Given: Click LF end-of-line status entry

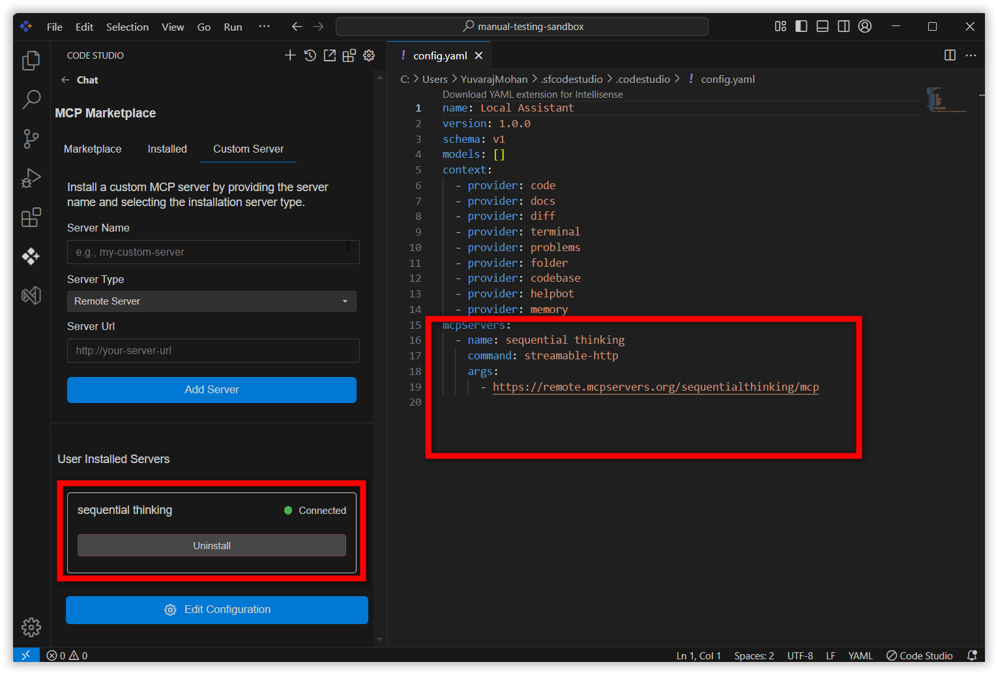Looking at the screenshot, I should pos(830,655).
